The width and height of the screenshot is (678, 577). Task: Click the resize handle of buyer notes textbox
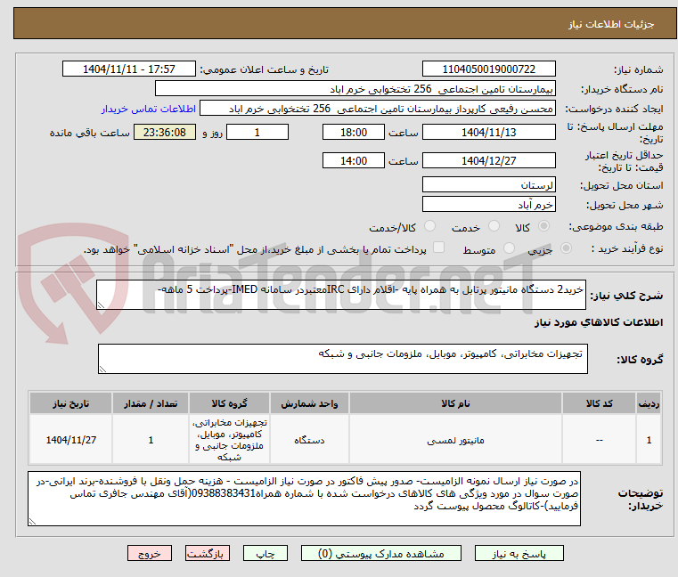pos(32,522)
